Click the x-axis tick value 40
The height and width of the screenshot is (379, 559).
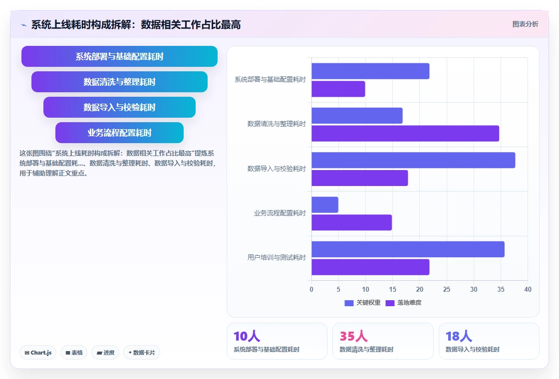click(528, 290)
